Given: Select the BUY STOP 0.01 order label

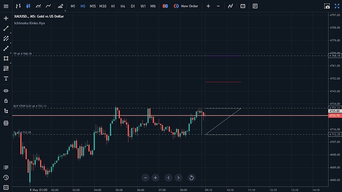Looking at the screenshot, I should [x=30, y=106].
